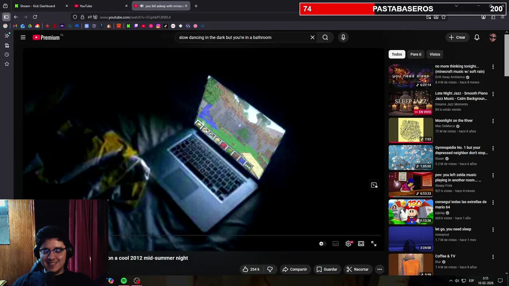This screenshot has width=509, height=286.
Task: Open the account avatar menu
Action: (493, 37)
